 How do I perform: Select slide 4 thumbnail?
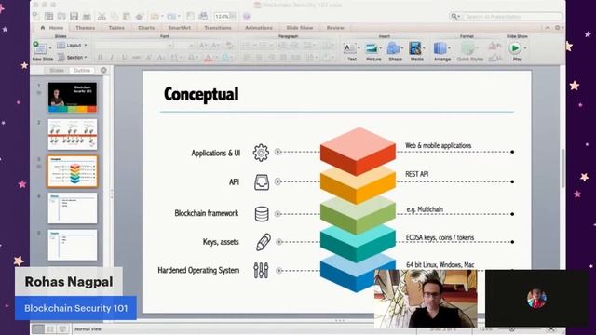tap(73, 208)
